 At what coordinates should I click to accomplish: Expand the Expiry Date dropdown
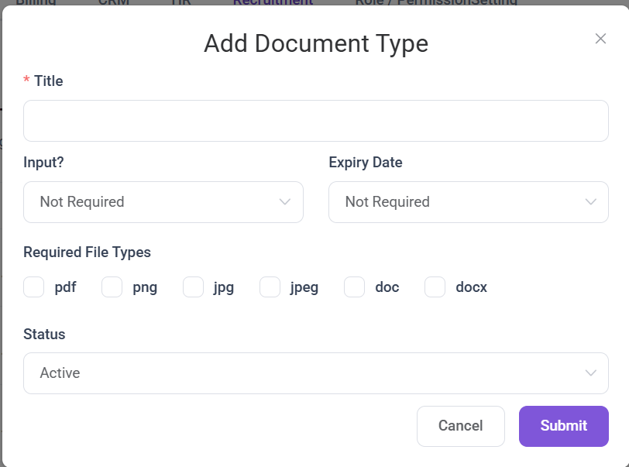pos(468,202)
